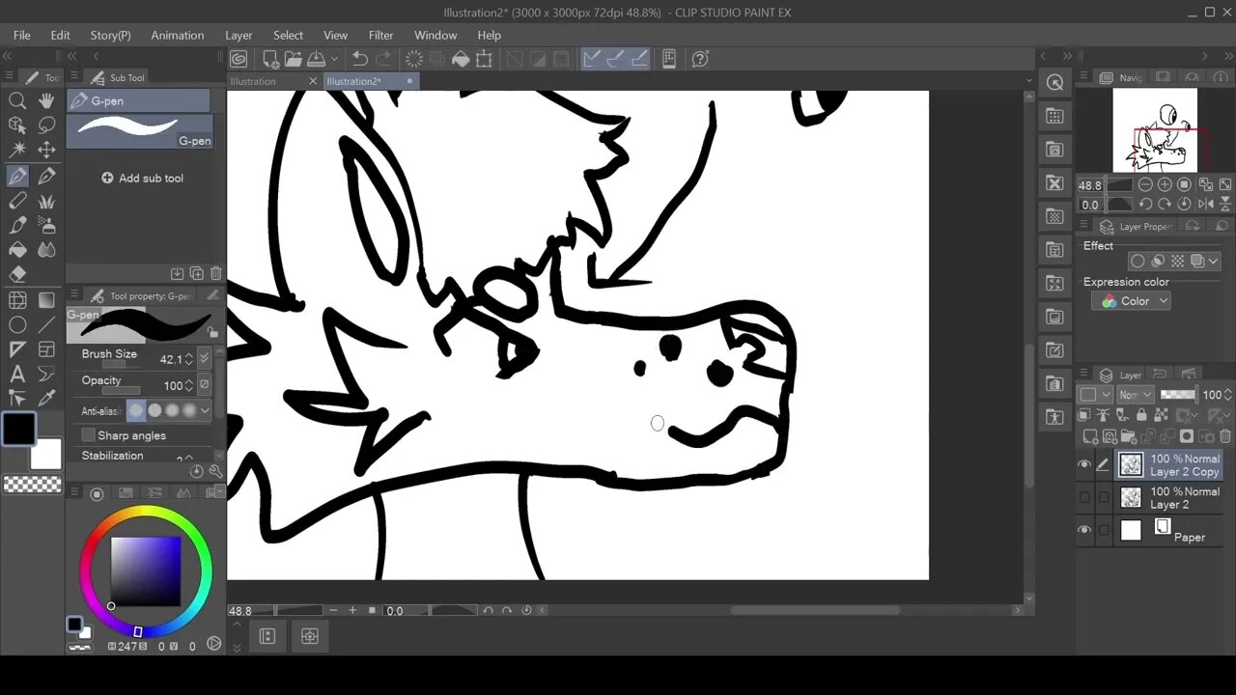Image resolution: width=1236 pixels, height=695 pixels.
Task: Toggle snap to grid in command bar
Action: 638,59
